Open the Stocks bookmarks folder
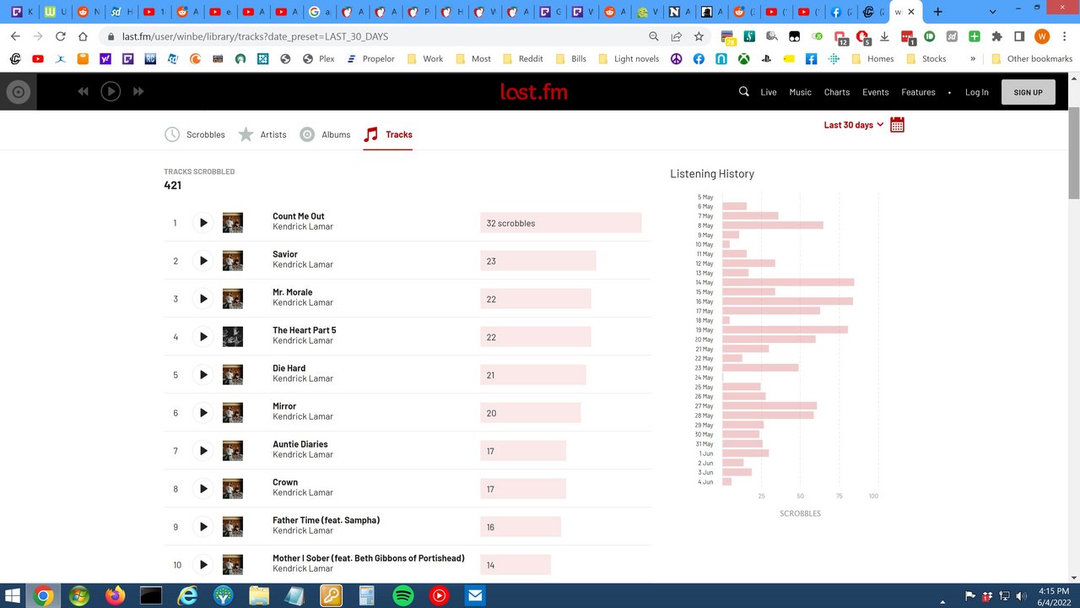Image resolution: width=1080 pixels, height=608 pixels. (926, 59)
